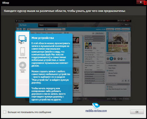This screenshot has width=147, height=119.
Task: Click the add playlist plus icon
Action: [x=93, y=33]
